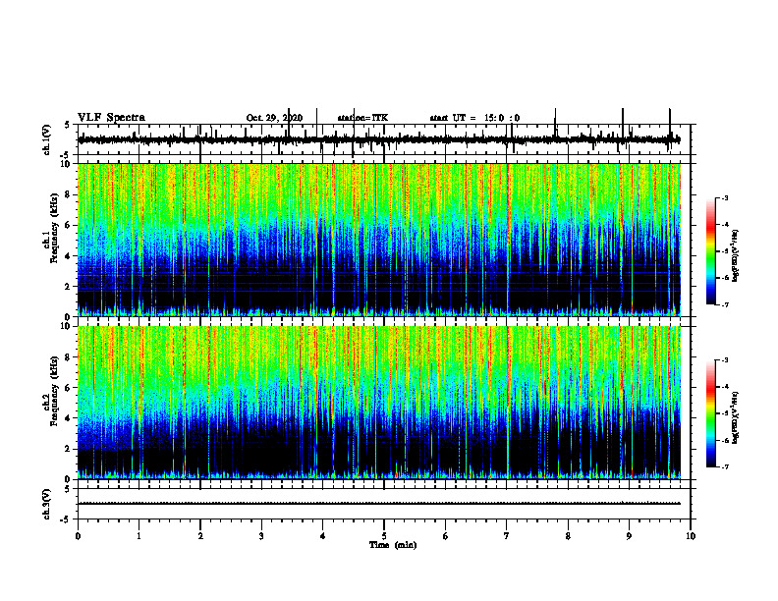This screenshot has height=601, width=778.
Task: Click the "VLF Spectra" title text
Action: (x=111, y=118)
